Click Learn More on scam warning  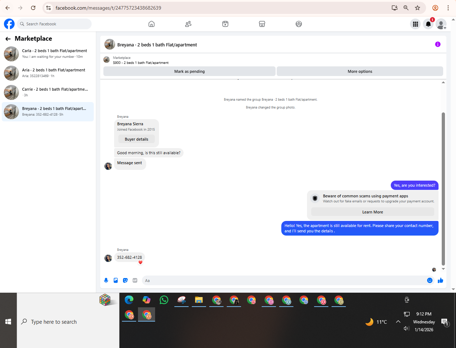(373, 212)
